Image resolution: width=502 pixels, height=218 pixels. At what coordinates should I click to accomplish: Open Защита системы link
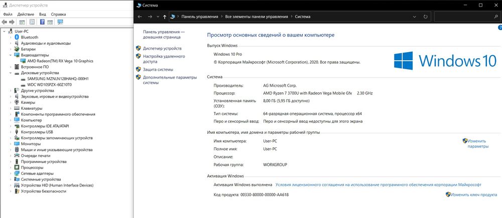pyautogui.click(x=158, y=69)
